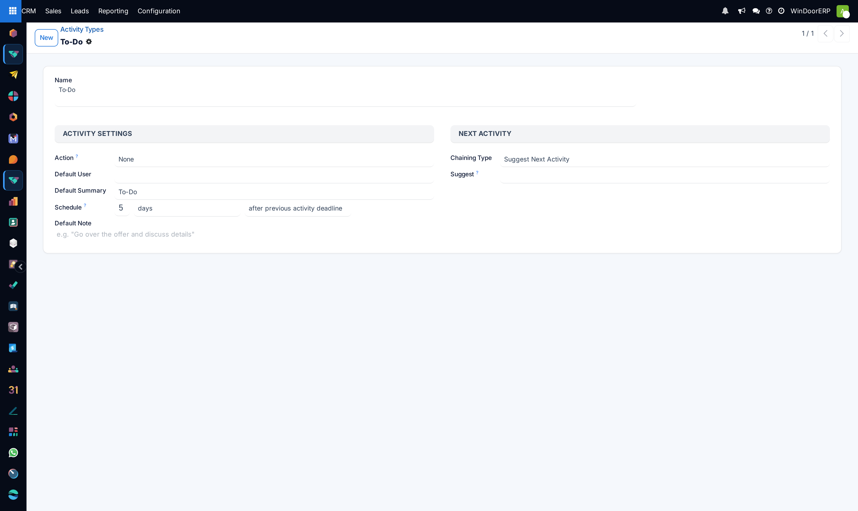Open the green user avatar menu

click(x=842, y=11)
